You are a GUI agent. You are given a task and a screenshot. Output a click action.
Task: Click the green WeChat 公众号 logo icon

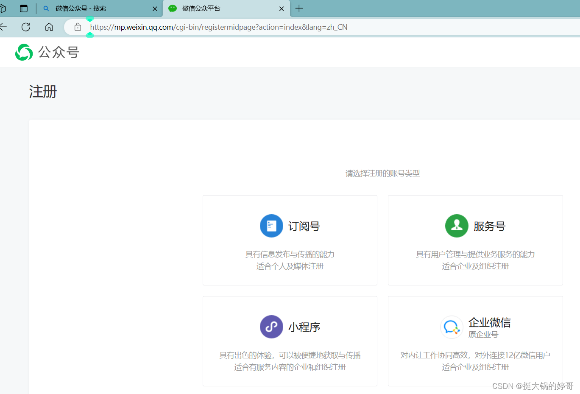click(x=24, y=52)
